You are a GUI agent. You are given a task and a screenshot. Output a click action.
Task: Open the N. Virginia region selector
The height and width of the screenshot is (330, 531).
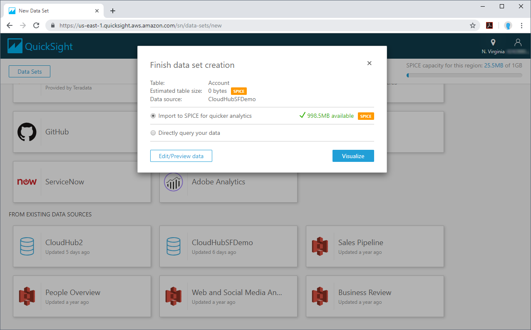(x=493, y=46)
